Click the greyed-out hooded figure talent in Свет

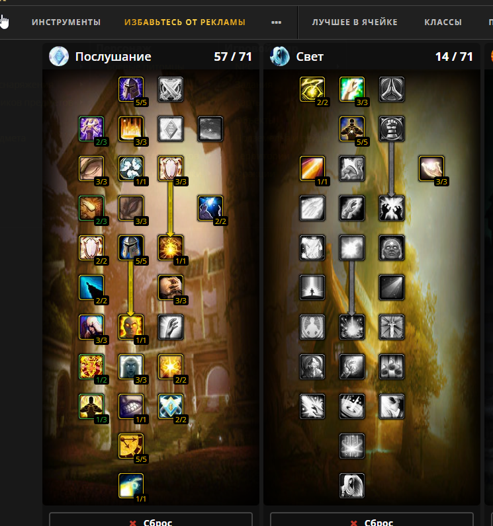(352, 485)
